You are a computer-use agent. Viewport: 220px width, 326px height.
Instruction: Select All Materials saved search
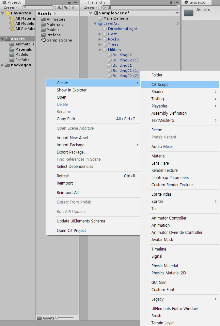pyautogui.click(x=23, y=18)
